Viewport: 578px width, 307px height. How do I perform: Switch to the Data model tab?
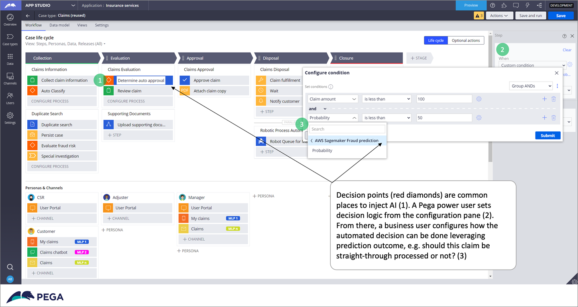click(59, 25)
